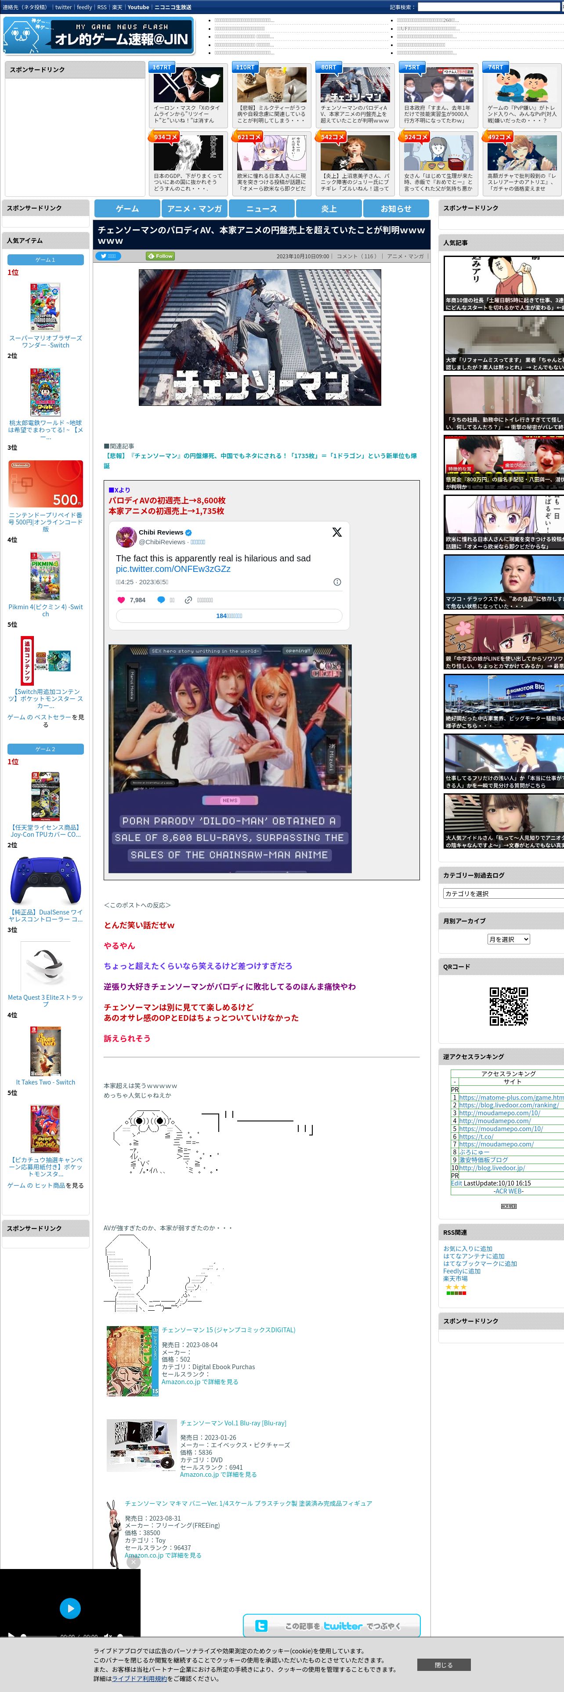Click the video progress seek bar
Viewport: 564px width, 1692px height.
(40, 1636)
